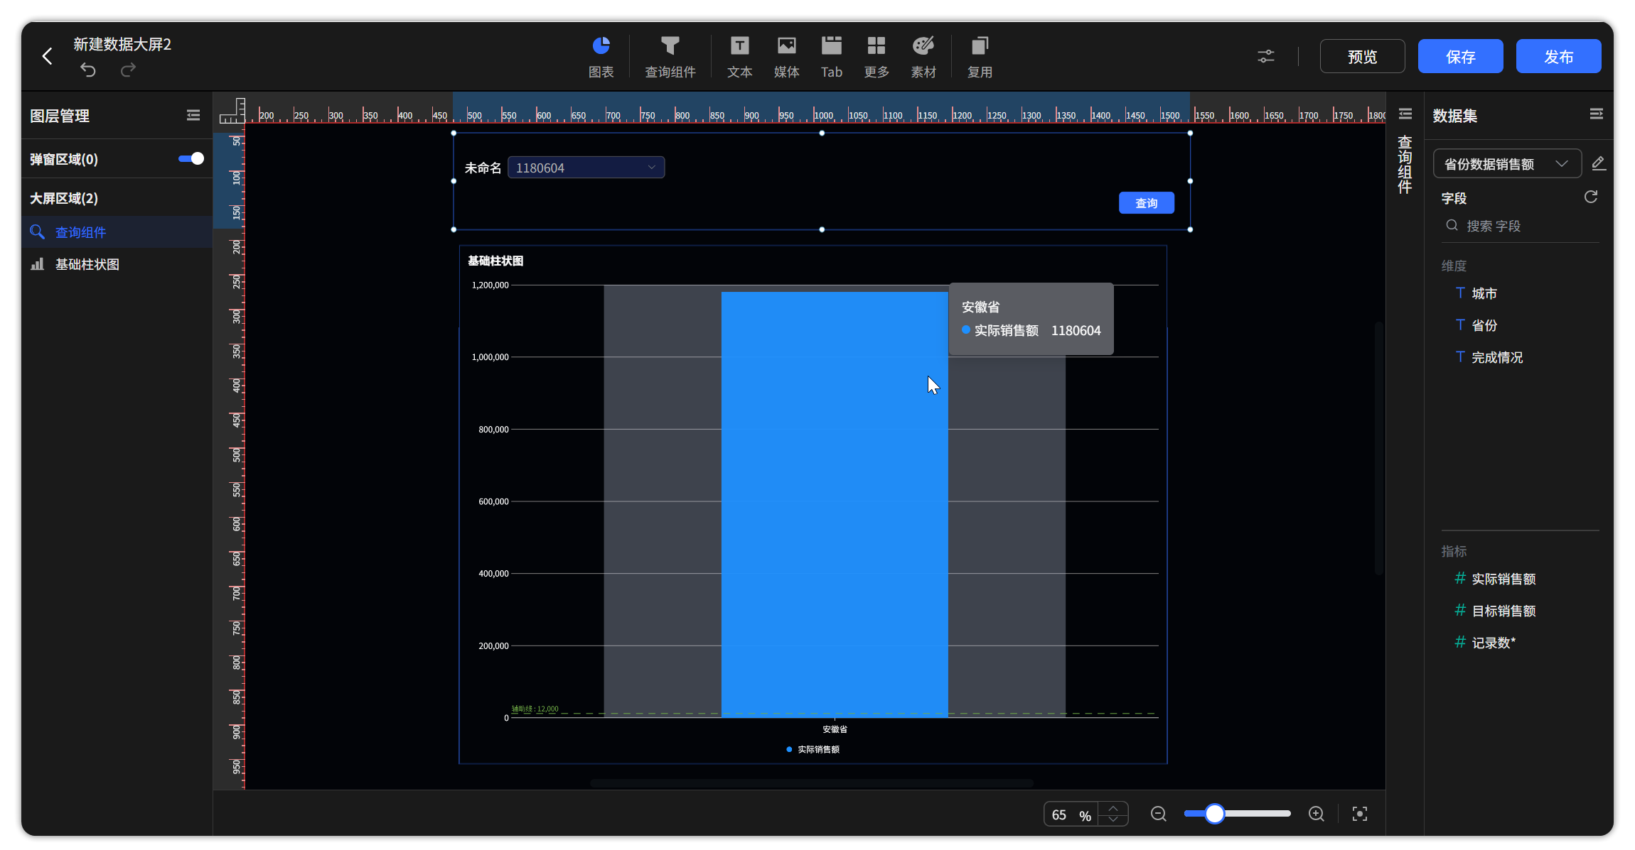Select the 基础柱状图 layer
The height and width of the screenshot is (850, 1635).
pyautogui.click(x=117, y=264)
